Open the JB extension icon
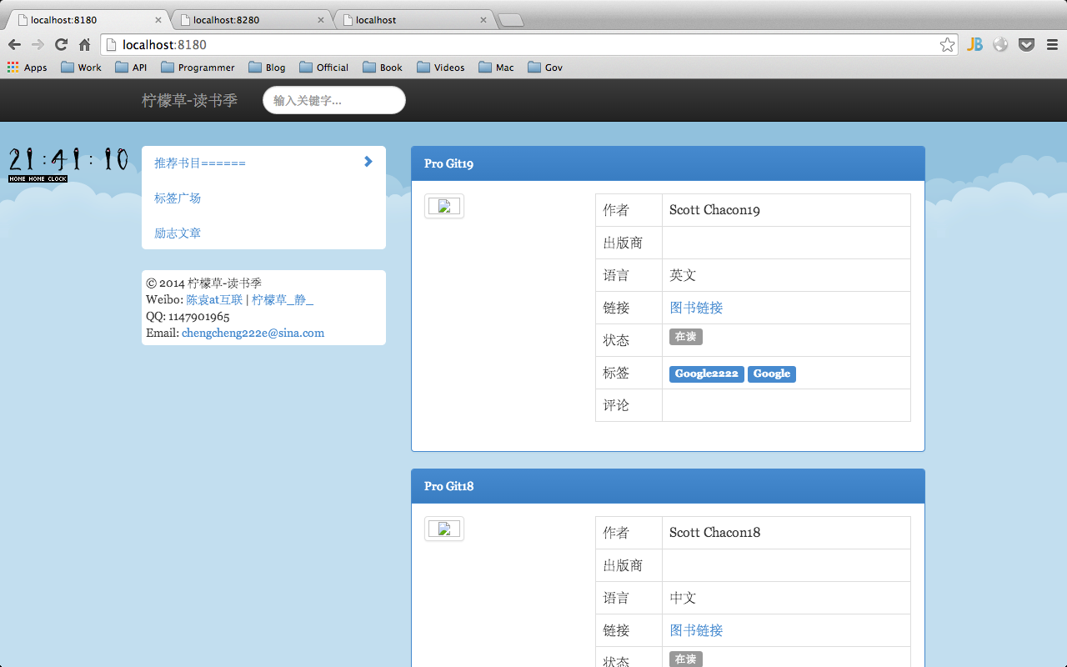 click(x=974, y=44)
